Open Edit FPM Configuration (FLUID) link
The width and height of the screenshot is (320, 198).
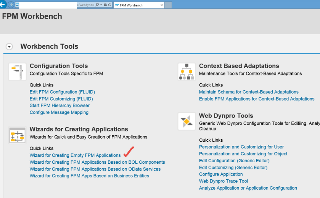[62, 92]
